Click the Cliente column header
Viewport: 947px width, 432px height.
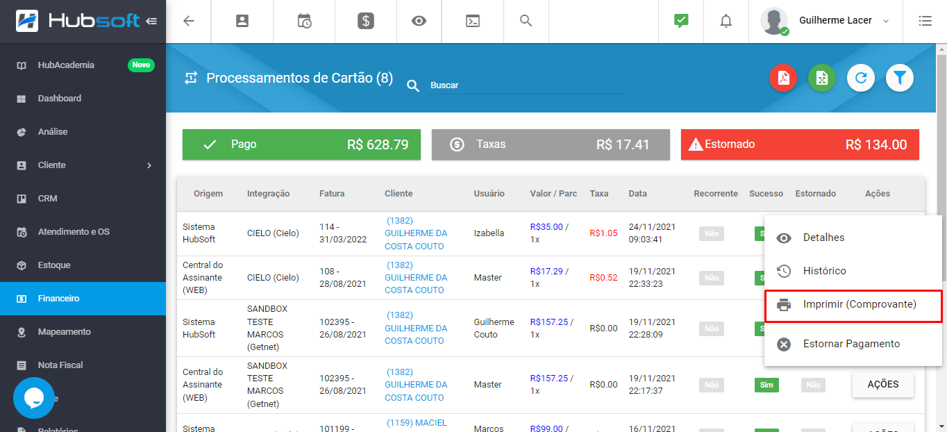point(399,194)
